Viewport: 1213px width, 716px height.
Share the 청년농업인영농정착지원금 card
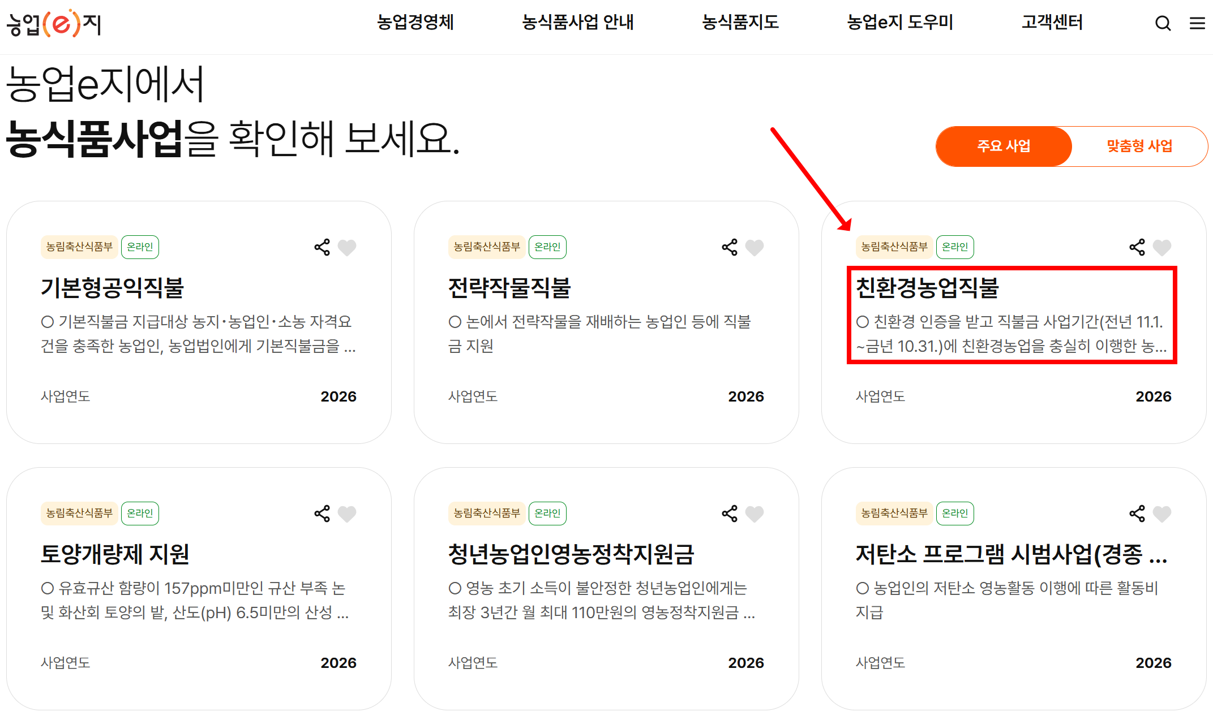pos(730,514)
